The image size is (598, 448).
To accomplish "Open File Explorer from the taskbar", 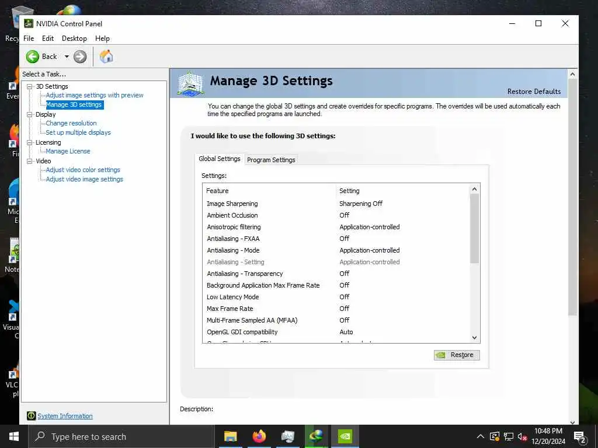I will 230,436.
